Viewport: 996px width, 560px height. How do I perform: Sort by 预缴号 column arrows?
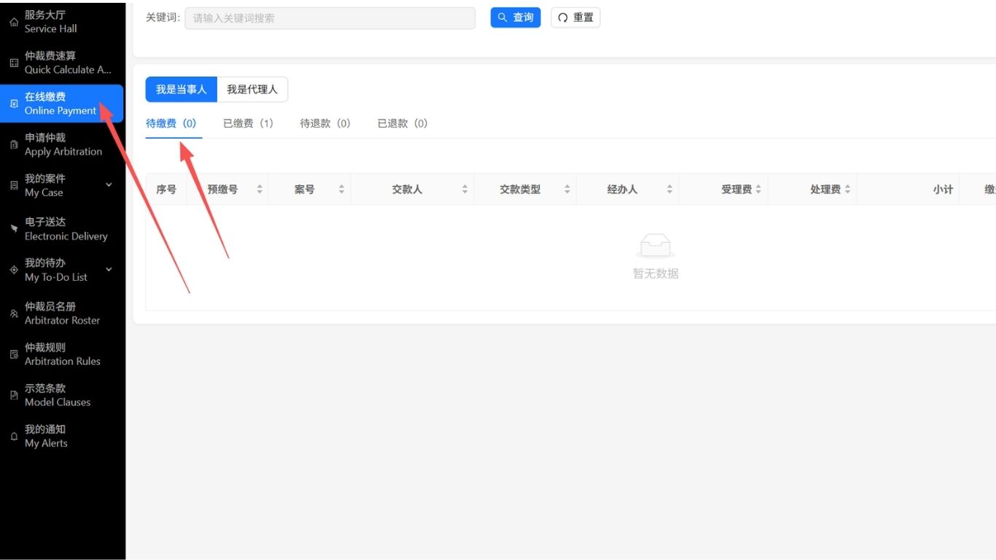[x=260, y=190]
